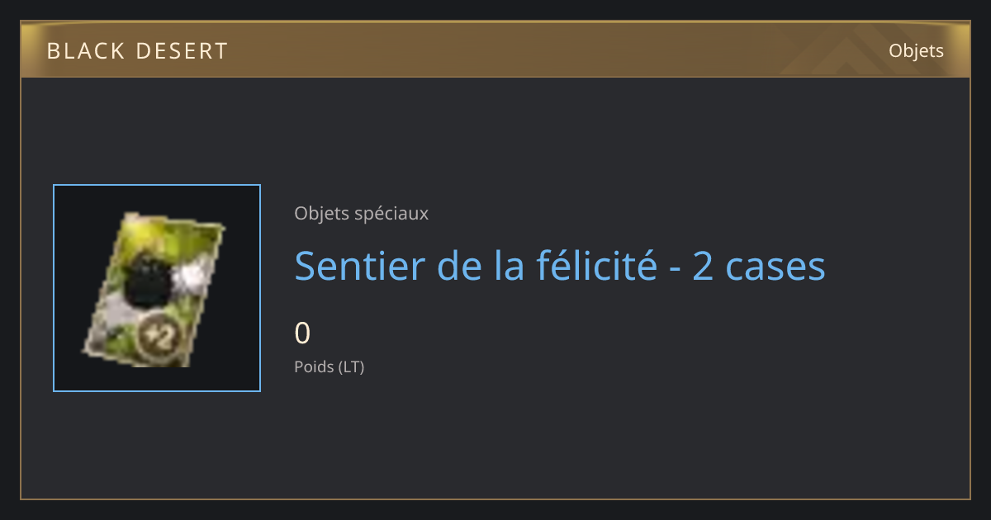
Task: Click the Sentier de la félicité item icon
Action: [x=154, y=288]
